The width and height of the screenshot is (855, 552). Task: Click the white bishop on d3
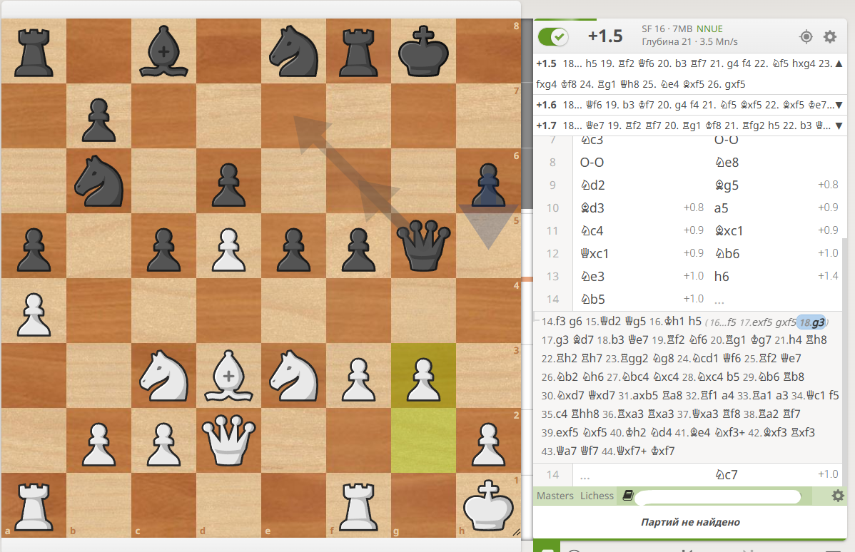(x=228, y=375)
